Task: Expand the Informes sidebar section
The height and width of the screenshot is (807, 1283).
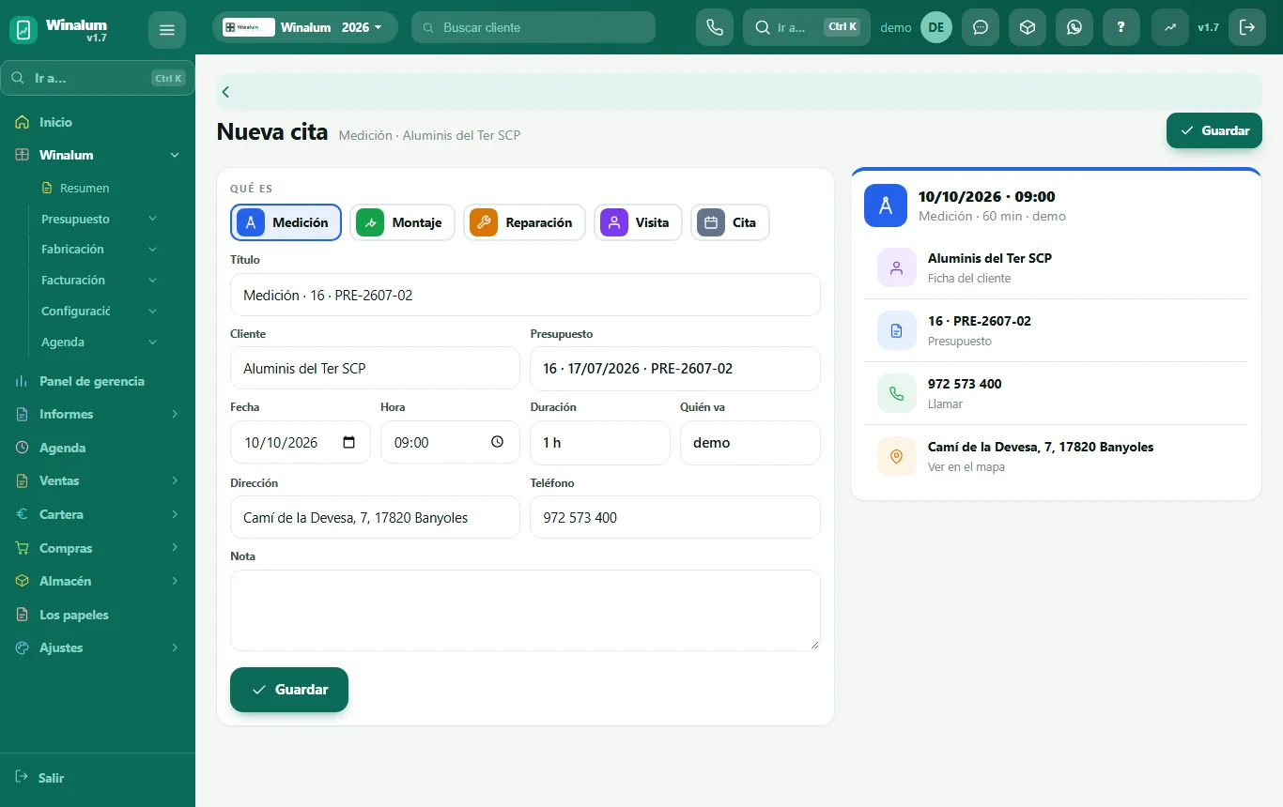Action: click(x=98, y=414)
